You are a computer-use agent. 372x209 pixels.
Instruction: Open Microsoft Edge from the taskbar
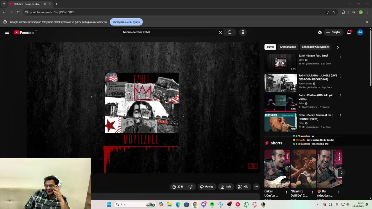(178, 204)
